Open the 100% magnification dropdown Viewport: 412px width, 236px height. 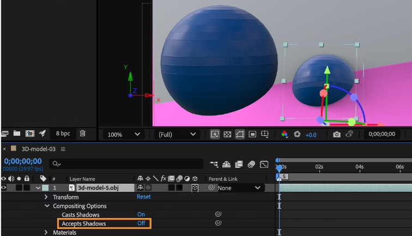pyautogui.click(x=123, y=134)
